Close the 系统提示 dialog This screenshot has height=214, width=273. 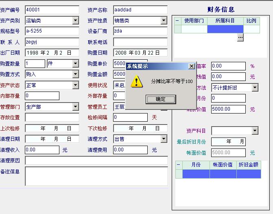[x=191, y=66]
